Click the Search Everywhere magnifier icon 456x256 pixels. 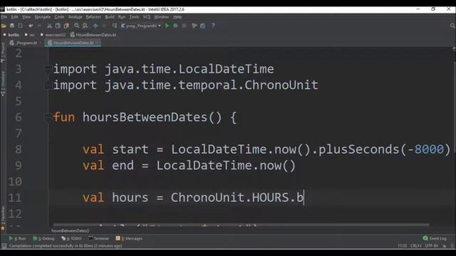click(x=452, y=26)
